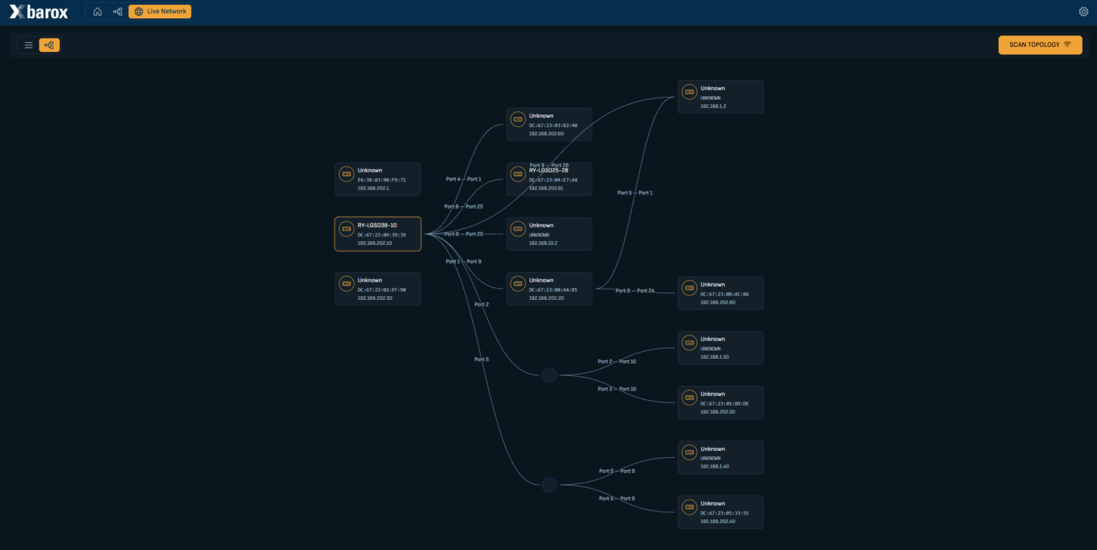Click the topology icon next to home

117,11
